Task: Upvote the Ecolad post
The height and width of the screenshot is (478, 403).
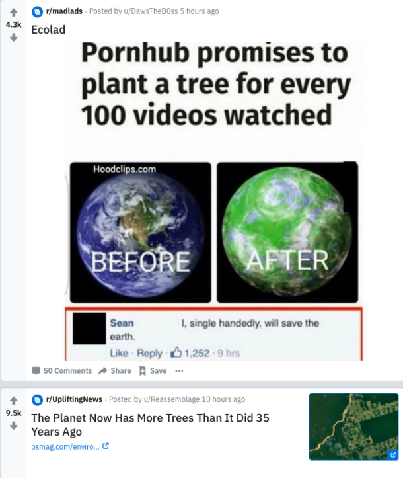Action: 13,13
